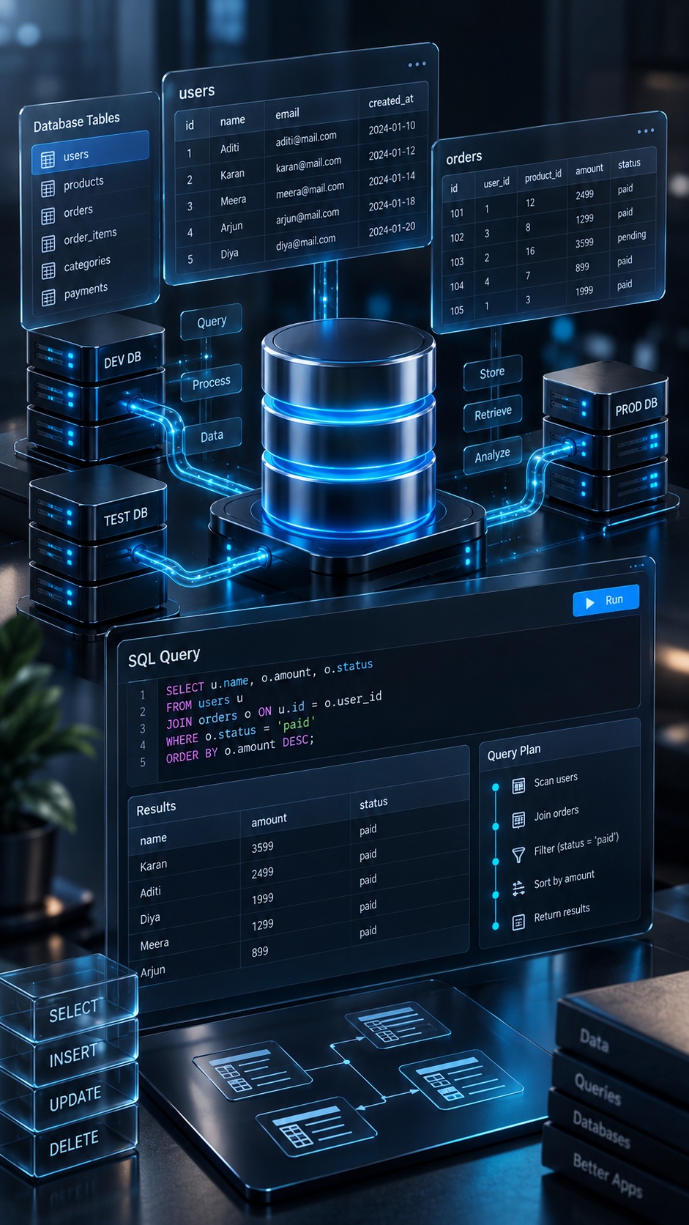Open the three-dot menu on orders panel
The width and height of the screenshot is (689, 1225).
pyautogui.click(x=645, y=131)
